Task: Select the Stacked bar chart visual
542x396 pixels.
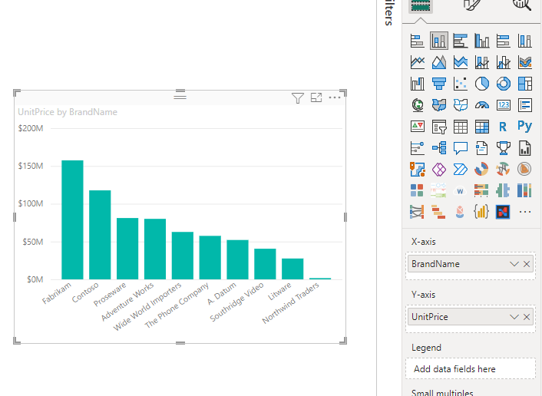Action: (x=418, y=41)
